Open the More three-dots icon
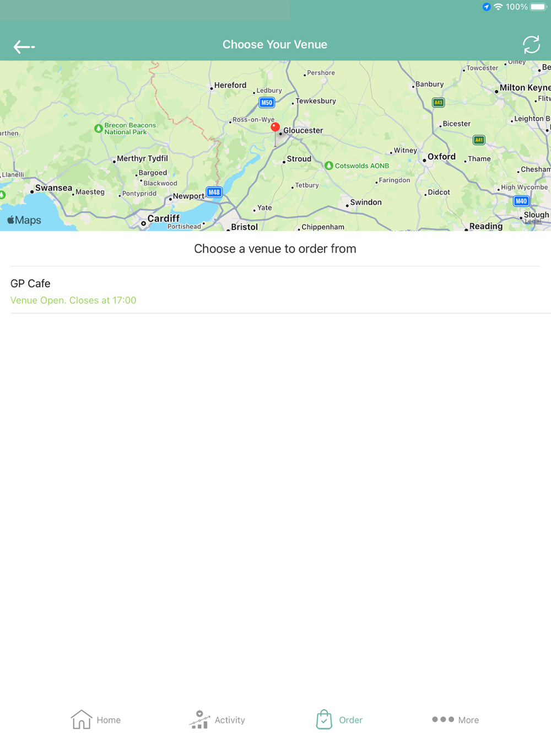 click(443, 719)
